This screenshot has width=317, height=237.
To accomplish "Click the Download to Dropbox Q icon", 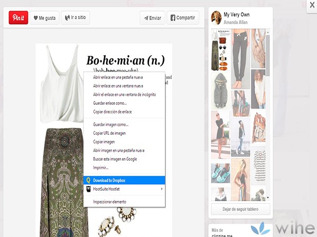I will point(88,180).
